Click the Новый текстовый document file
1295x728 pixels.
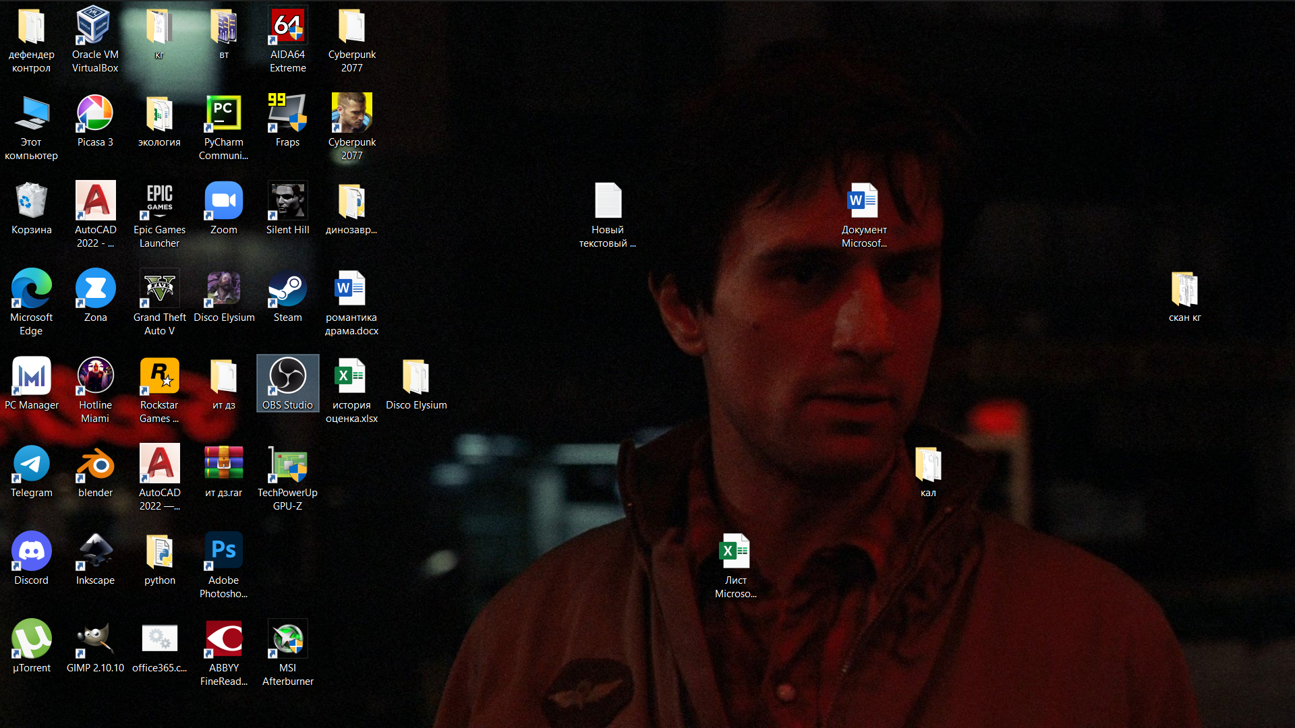click(607, 214)
